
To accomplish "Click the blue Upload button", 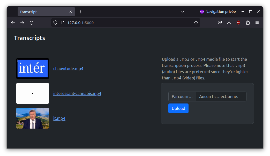I will [x=178, y=108].
